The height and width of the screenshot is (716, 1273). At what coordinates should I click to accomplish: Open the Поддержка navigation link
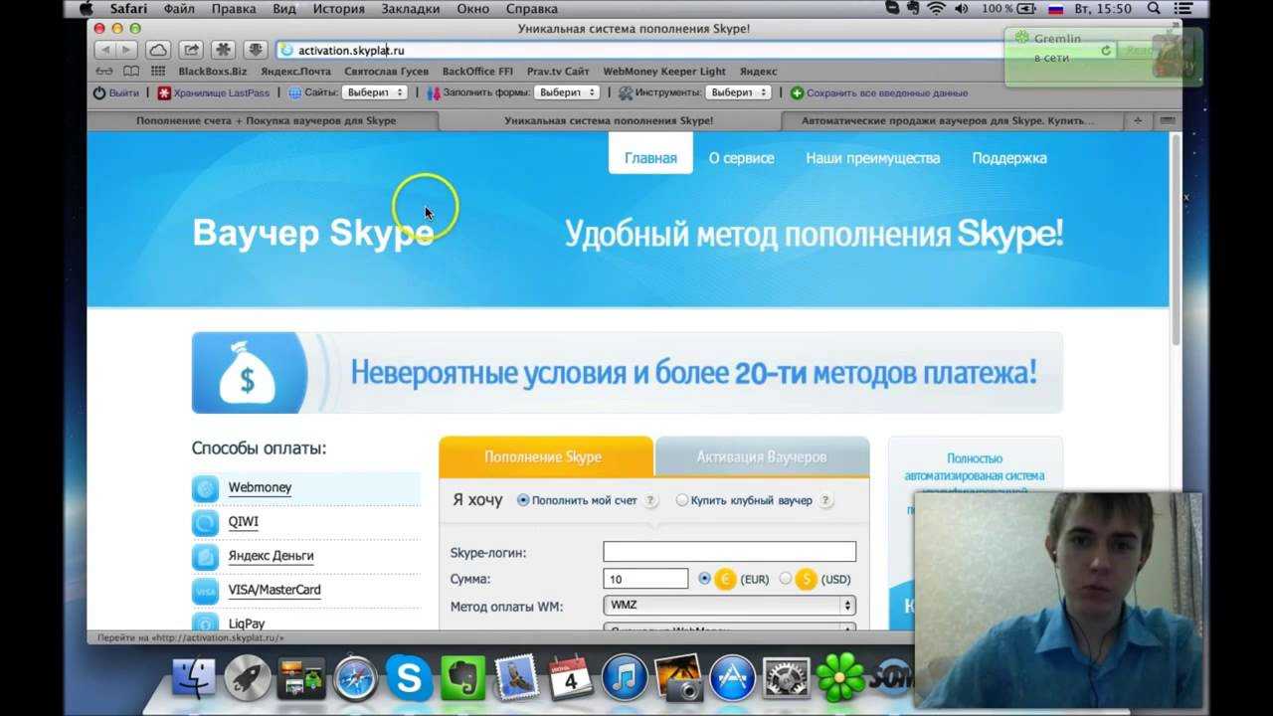[x=1009, y=157]
